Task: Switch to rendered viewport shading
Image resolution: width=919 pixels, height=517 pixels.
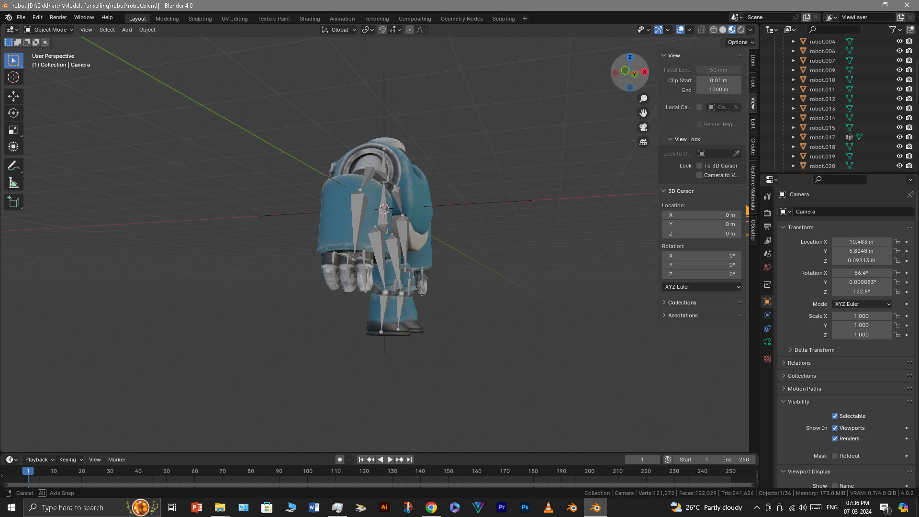Action: 741,30
